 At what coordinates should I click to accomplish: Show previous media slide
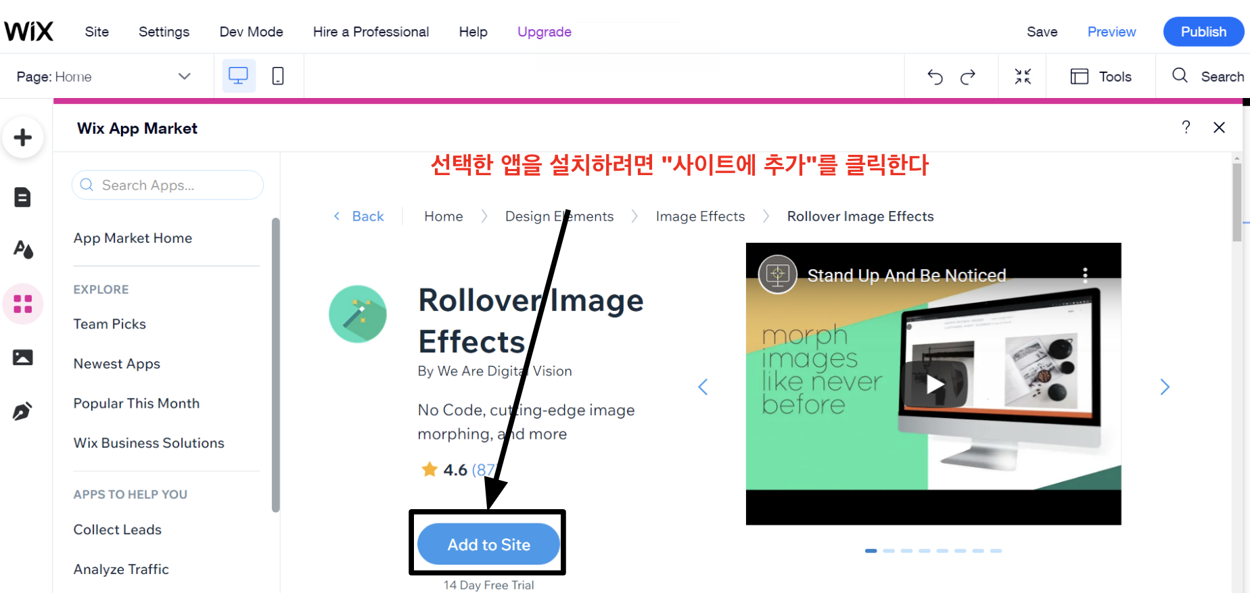click(703, 387)
